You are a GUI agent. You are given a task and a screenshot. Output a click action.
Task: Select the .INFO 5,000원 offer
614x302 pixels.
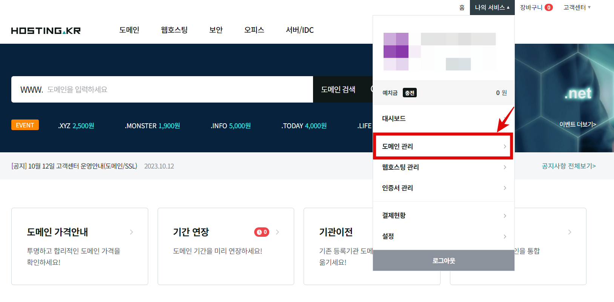(230, 126)
